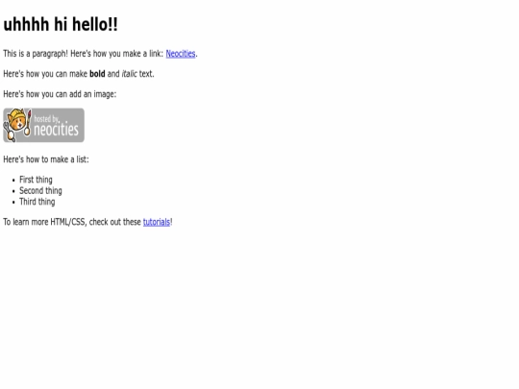Click the Neocities hyperlink

pos(181,54)
